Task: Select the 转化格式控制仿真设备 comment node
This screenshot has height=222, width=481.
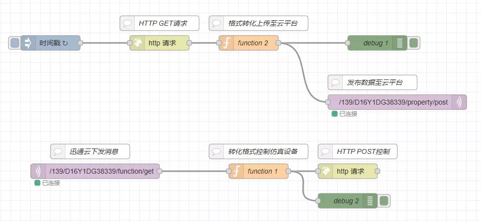Action: pos(259,151)
